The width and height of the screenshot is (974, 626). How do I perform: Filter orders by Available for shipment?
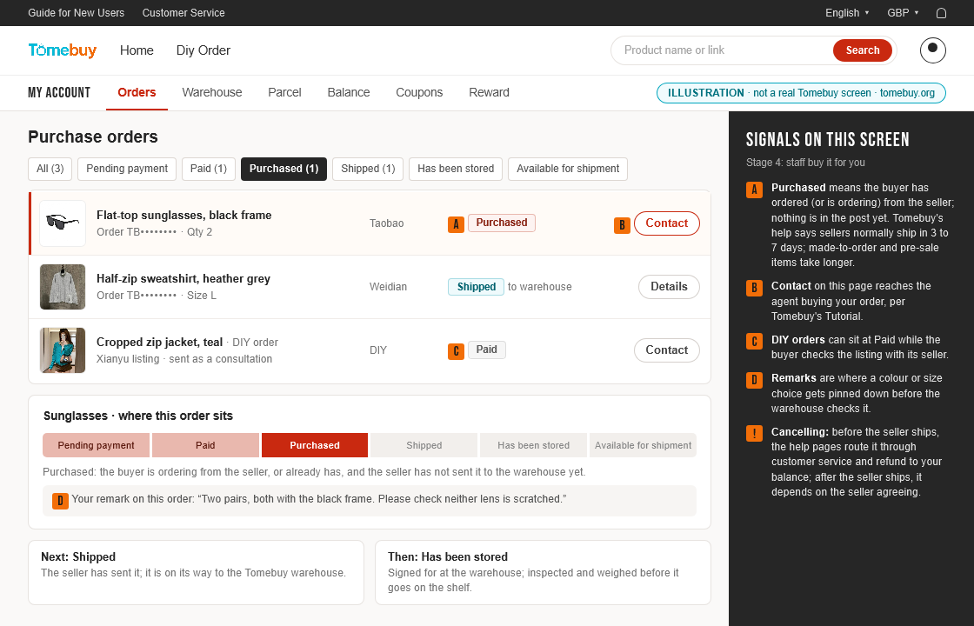pos(568,169)
